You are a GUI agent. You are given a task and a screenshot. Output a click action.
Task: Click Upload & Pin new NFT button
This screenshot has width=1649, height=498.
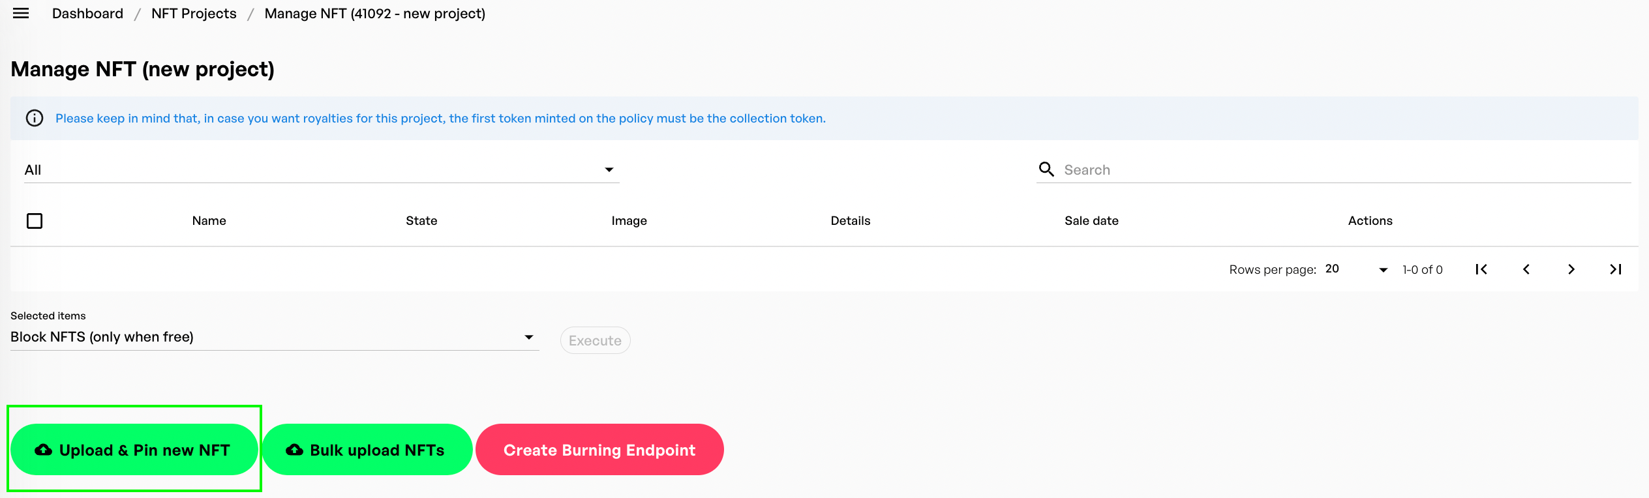click(134, 450)
